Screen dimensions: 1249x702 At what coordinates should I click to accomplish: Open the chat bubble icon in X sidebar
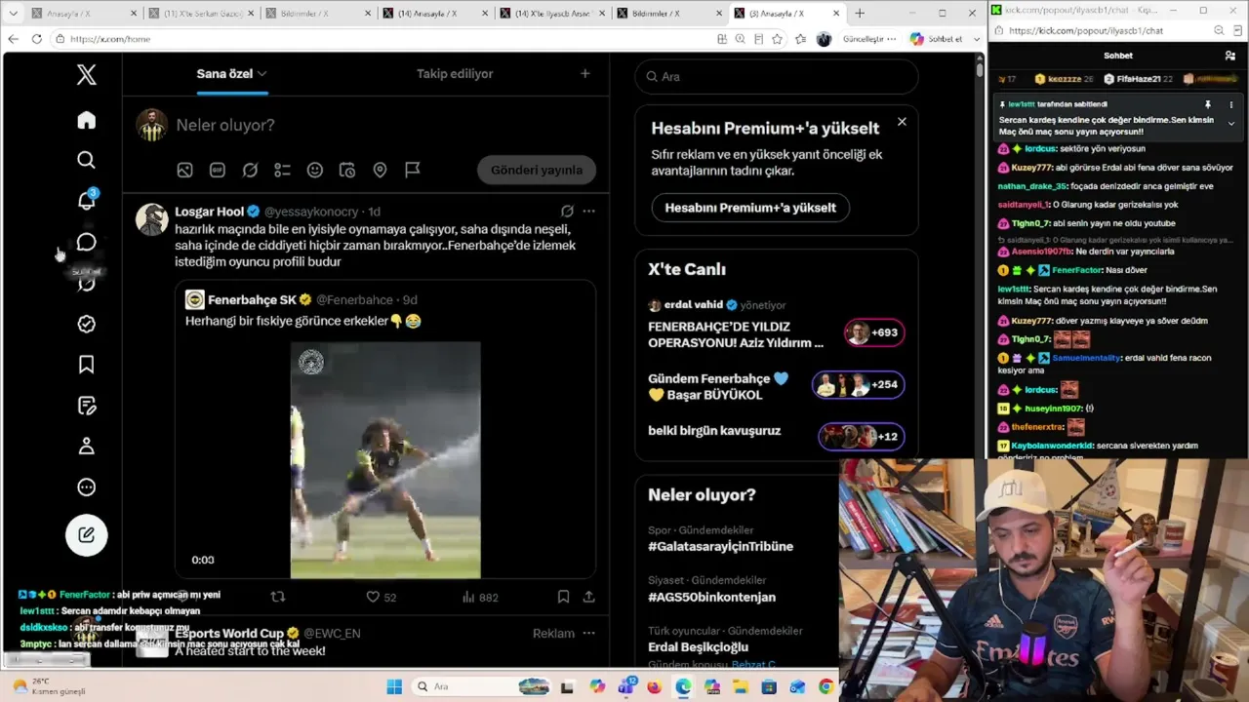(87, 242)
